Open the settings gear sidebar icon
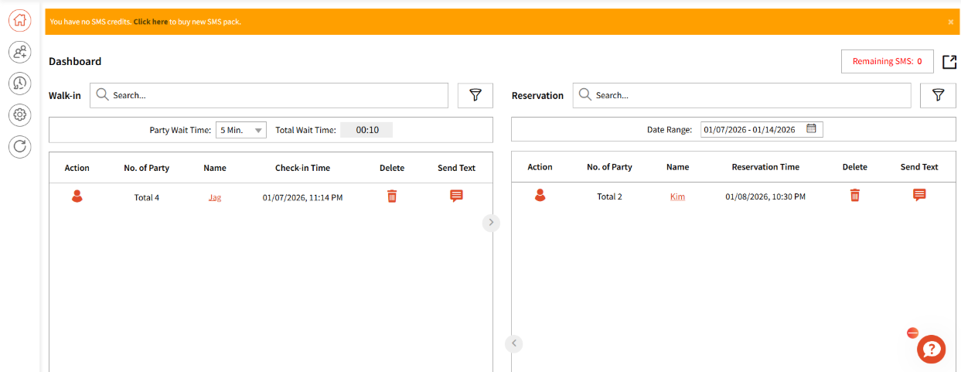The image size is (961, 372). click(19, 115)
